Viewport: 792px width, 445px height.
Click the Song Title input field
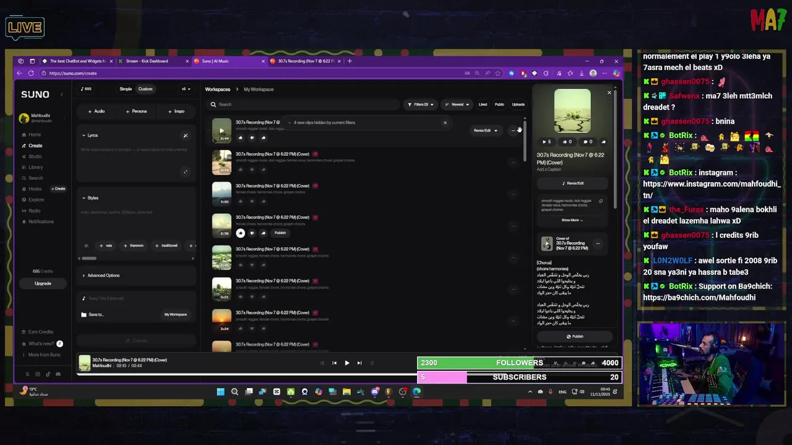click(x=135, y=299)
